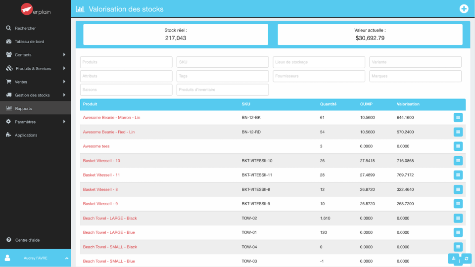The width and height of the screenshot is (475, 267).
Task: Open Awesome Beanie - Marron - Lin product
Action: click(111, 118)
